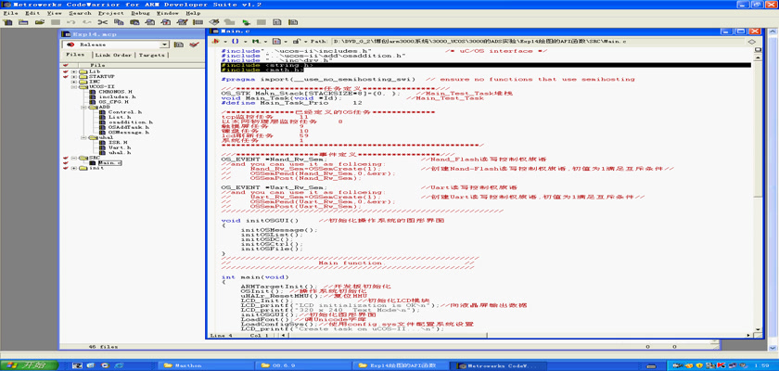Image resolution: width=779 pixels, height=371 pixels.
Task: Open the Project menu
Action: (x=111, y=13)
